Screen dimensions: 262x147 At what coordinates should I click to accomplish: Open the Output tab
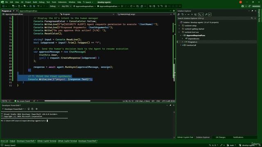[x=12, y=141]
